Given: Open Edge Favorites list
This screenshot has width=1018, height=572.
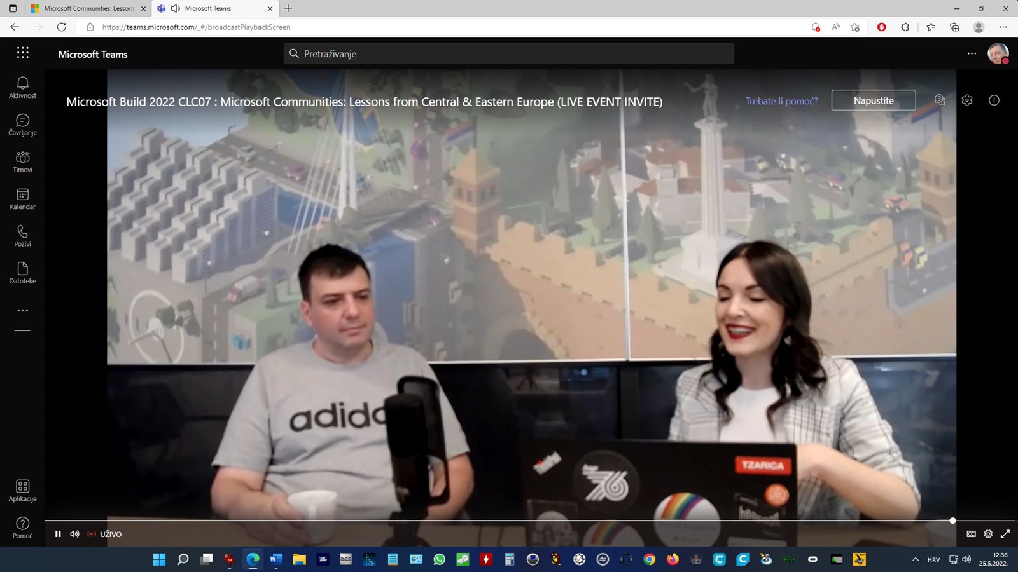Looking at the screenshot, I should point(931,27).
